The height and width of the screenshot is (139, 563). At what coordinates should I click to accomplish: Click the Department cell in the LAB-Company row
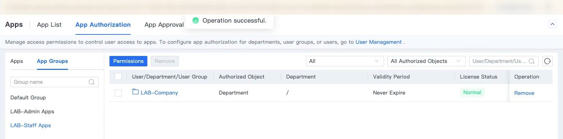pyautogui.click(x=287, y=93)
